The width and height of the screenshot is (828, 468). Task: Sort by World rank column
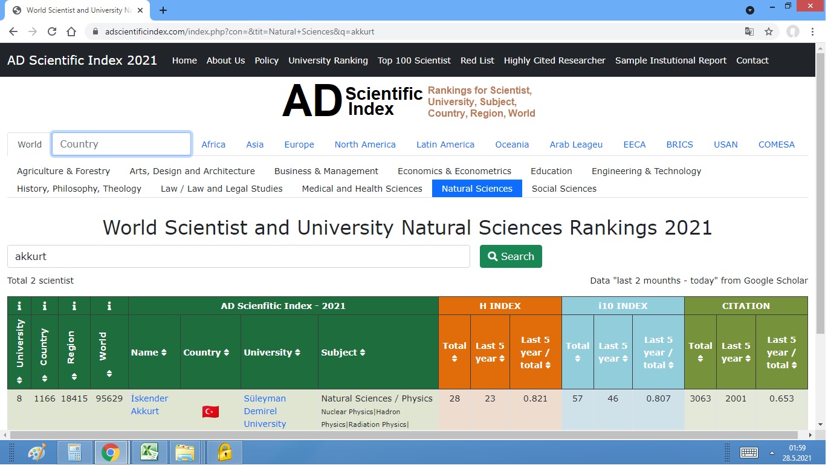[x=109, y=374]
